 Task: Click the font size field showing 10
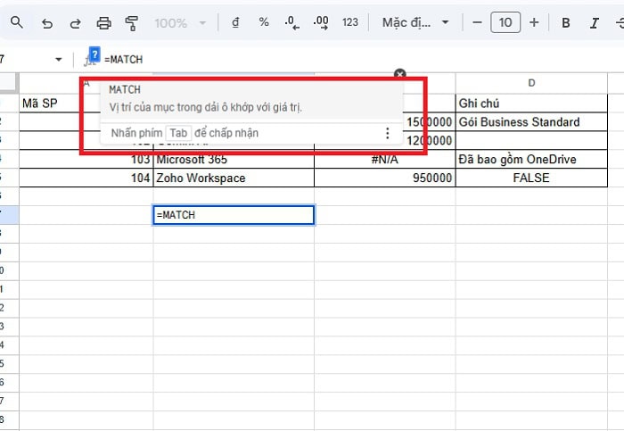(x=505, y=22)
